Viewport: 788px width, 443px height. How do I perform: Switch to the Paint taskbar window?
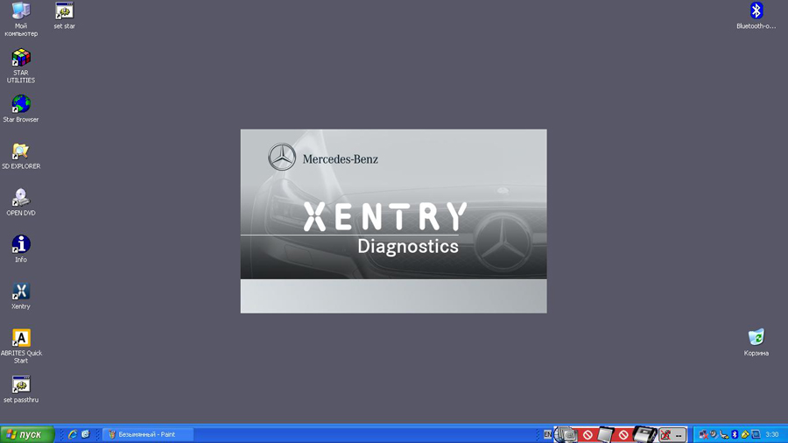[148, 434]
